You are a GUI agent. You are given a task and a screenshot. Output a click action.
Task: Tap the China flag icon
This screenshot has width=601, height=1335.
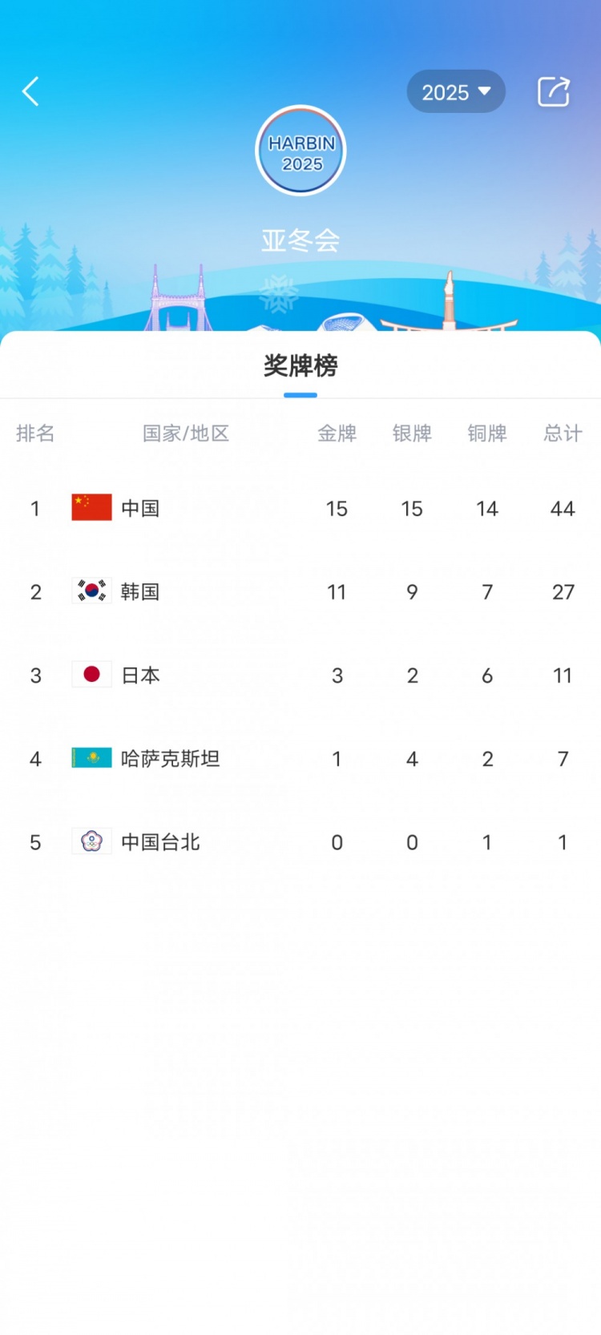pyautogui.click(x=91, y=508)
